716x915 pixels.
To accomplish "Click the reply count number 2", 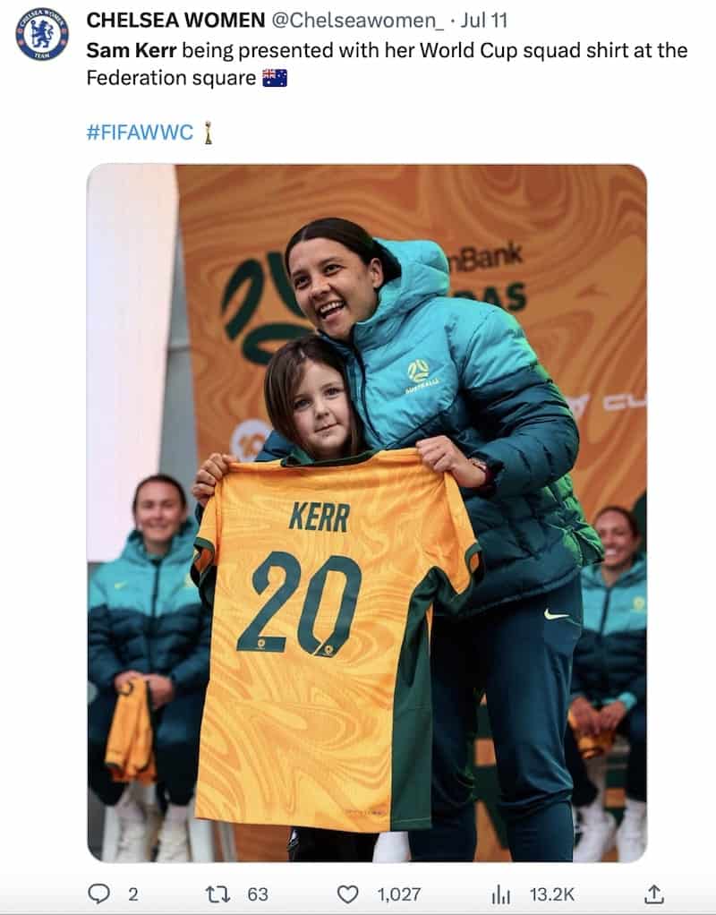I will 133,894.
